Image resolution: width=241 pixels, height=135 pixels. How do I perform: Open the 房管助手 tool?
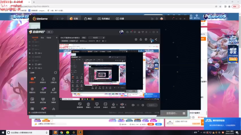pos(43,80)
